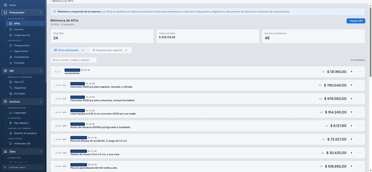Open more options for Piso en porcelanato row
The width and height of the screenshot is (372, 172).
click(x=359, y=166)
